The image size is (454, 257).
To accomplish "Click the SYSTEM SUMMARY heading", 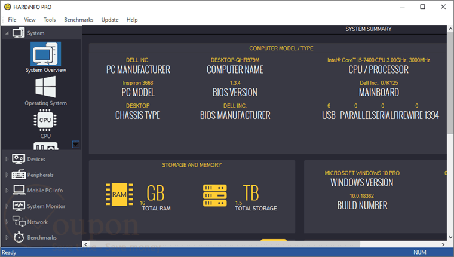I will coord(369,29).
